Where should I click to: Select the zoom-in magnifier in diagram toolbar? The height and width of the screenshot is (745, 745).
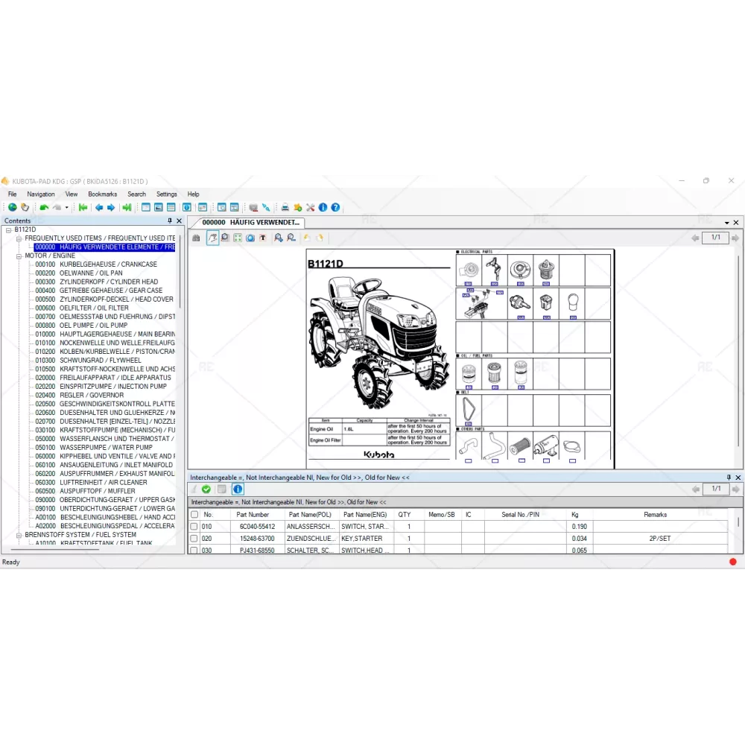(278, 238)
